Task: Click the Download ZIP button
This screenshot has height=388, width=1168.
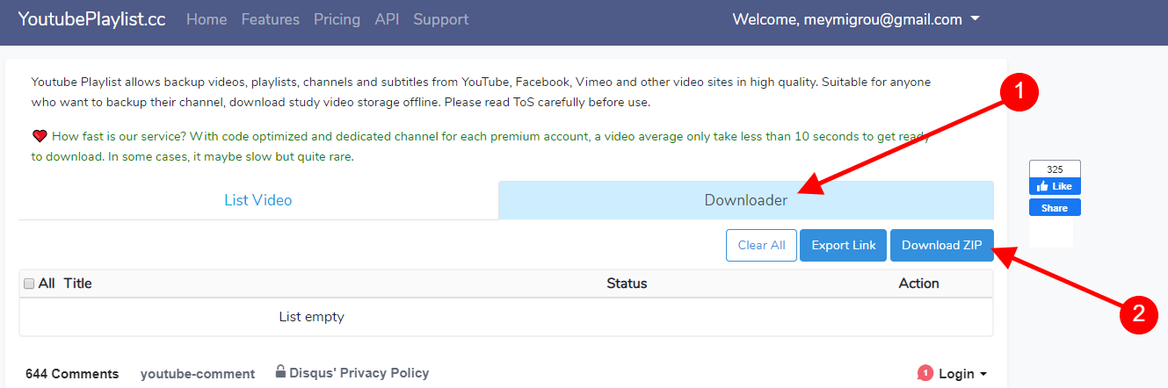Action: pos(941,246)
